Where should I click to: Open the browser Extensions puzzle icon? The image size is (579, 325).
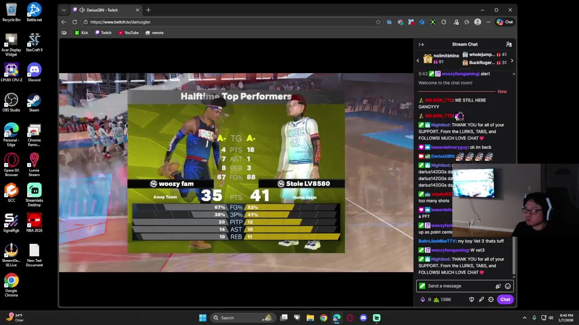[444, 22]
